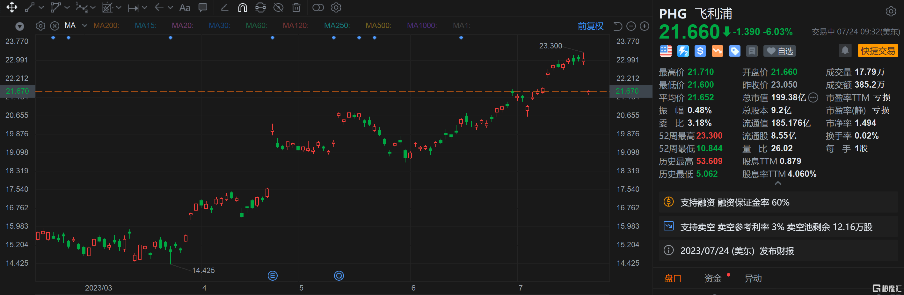Expand polygon shape tool options
The image size is (904, 295).
[x=67, y=8]
